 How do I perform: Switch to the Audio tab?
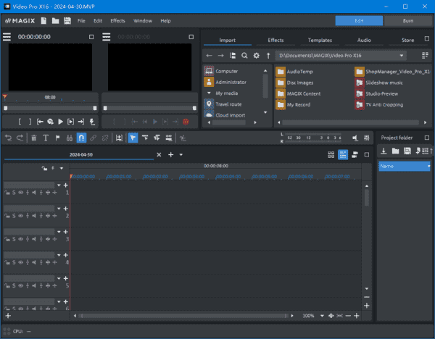(x=364, y=40)
